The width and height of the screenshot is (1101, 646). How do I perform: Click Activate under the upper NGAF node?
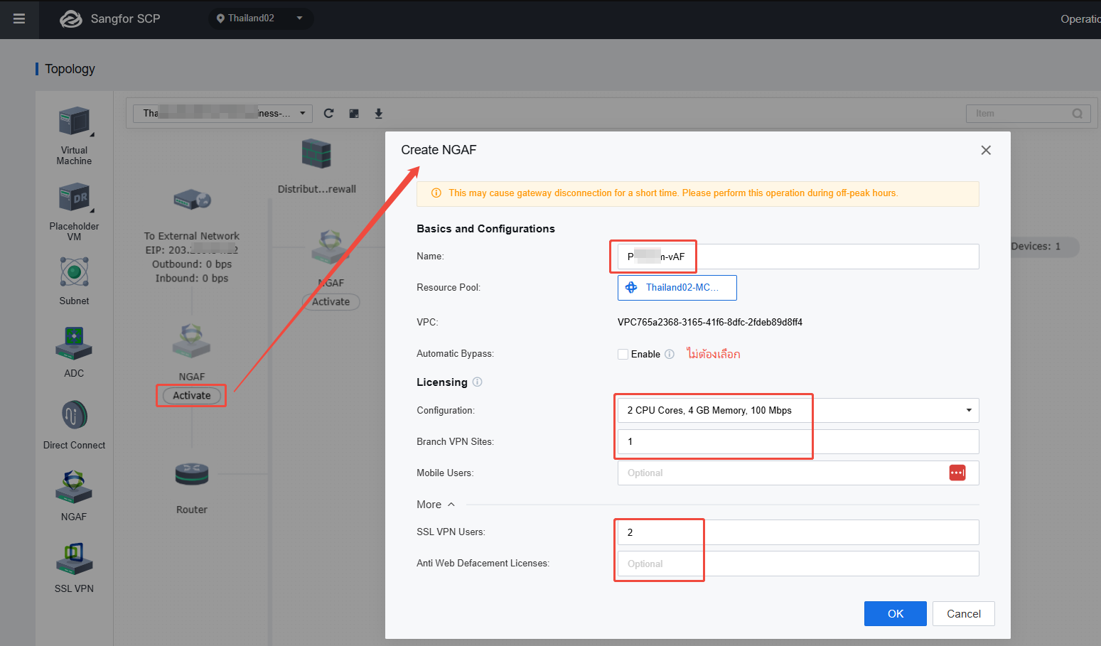[x=331, y=302]
